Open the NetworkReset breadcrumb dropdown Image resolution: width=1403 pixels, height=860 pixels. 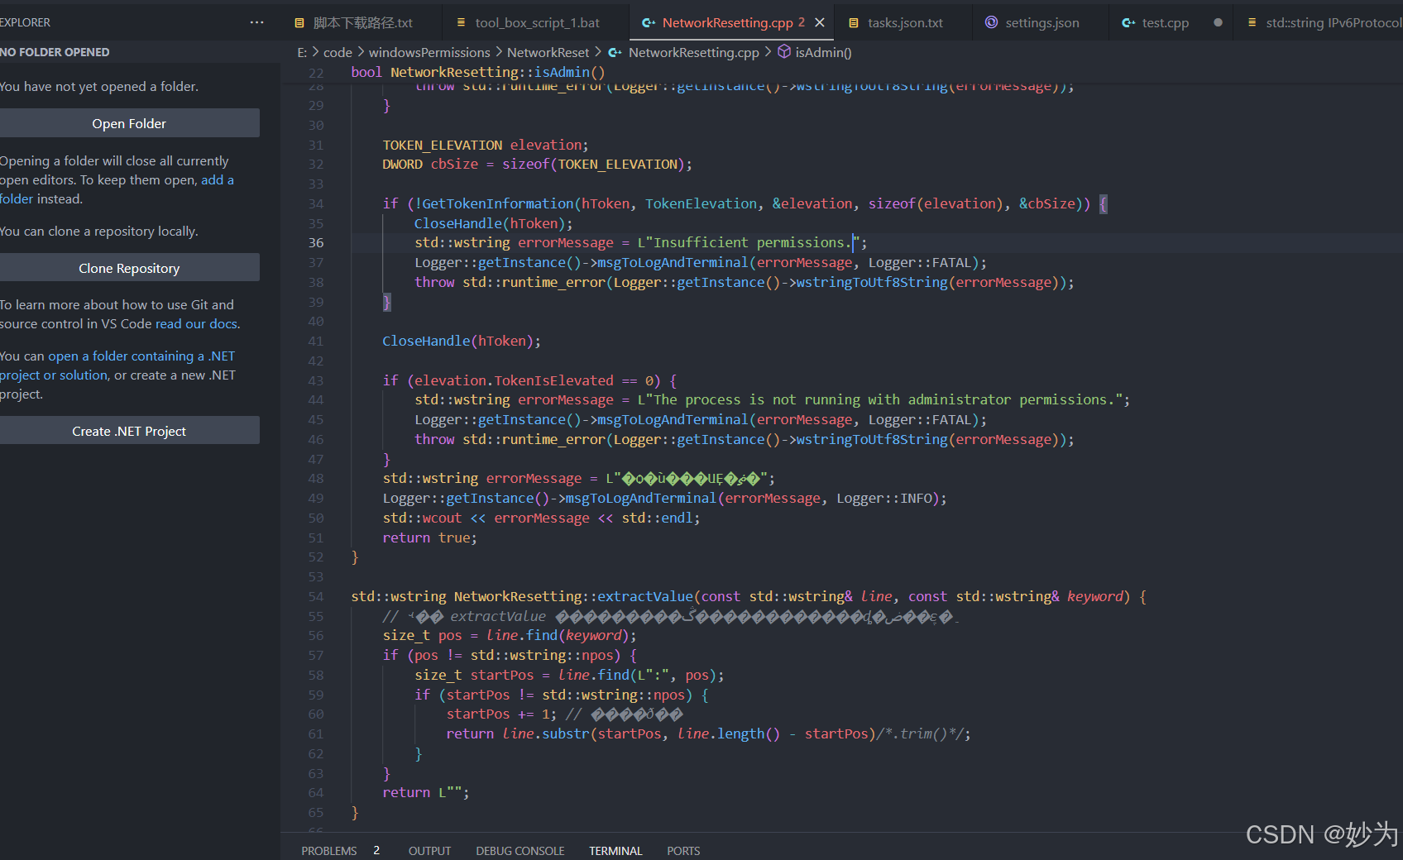[548, 52]
